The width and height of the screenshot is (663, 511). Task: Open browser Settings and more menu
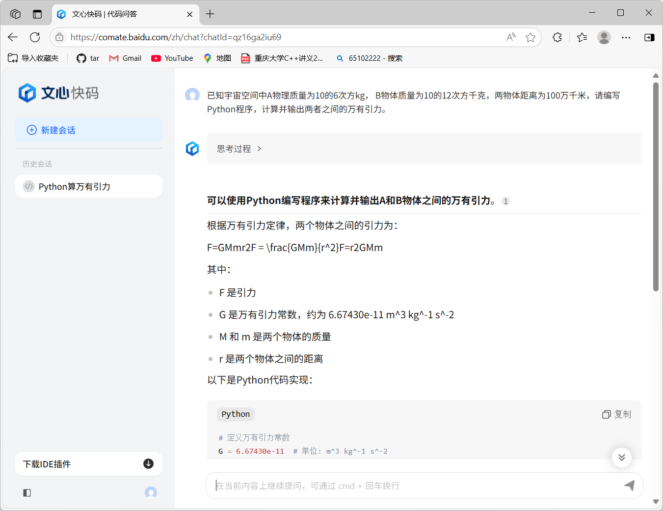pos(626,37)
